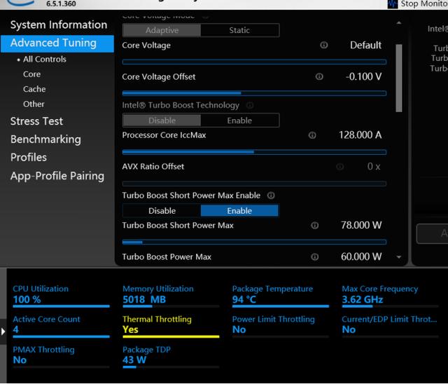Go to the Stress Test section

click(36, 121)
